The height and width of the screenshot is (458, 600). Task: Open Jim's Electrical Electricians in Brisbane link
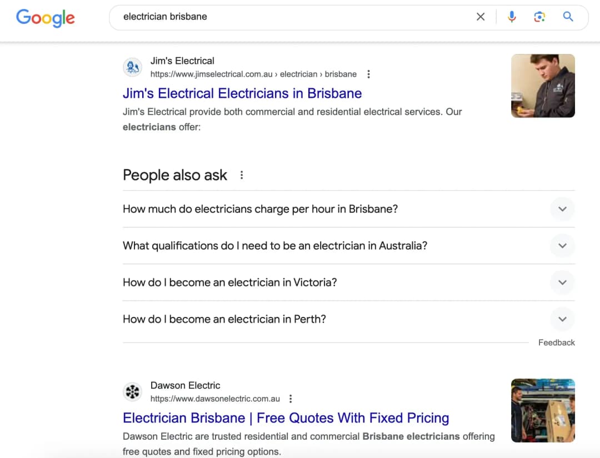pyautogui.click(x=242, y=93)
